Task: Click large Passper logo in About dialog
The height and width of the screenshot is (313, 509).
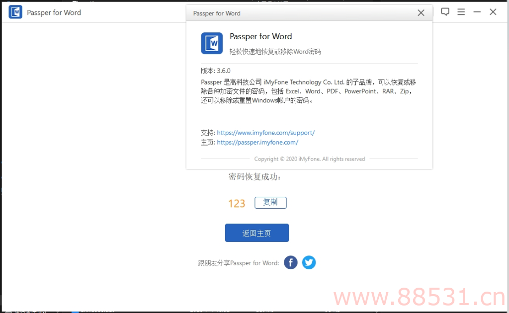Action: coord(212,43)
